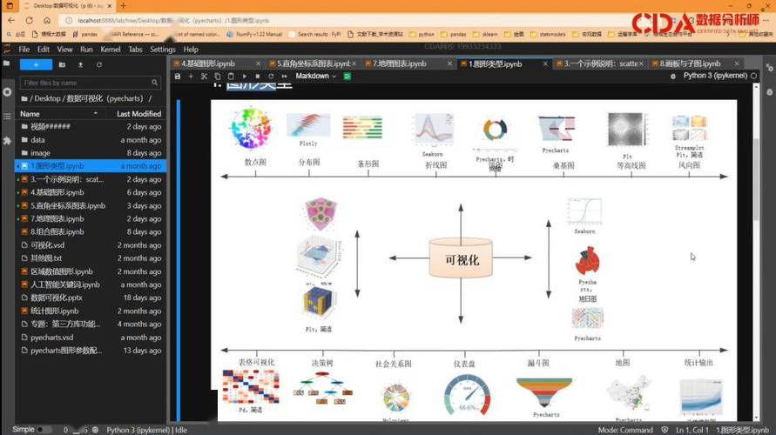Viewport: 776px width, 435px height.
Task: Save the notebook with the disk icon
Action: pos(178,77)
